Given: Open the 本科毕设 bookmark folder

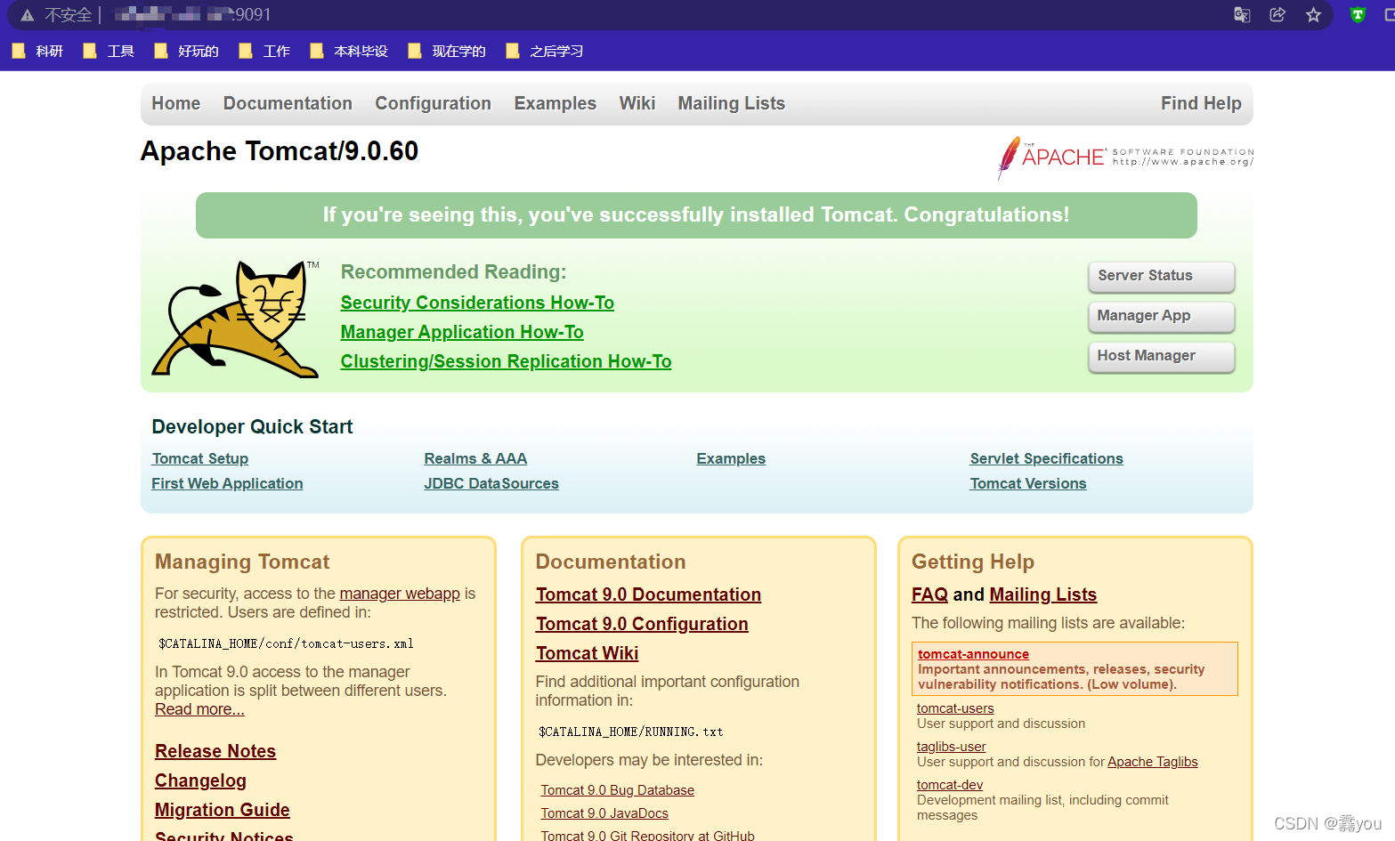Looking at the screenshot, I should 349,51.
